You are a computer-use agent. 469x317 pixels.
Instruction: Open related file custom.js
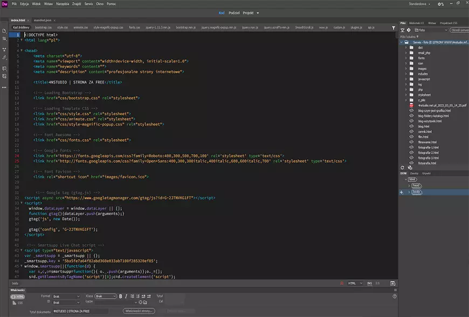tap(339, 27)
